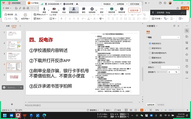The image size is (191, 119).
Task: Open the help question icon in right sidebar
Action: point(187,66)
